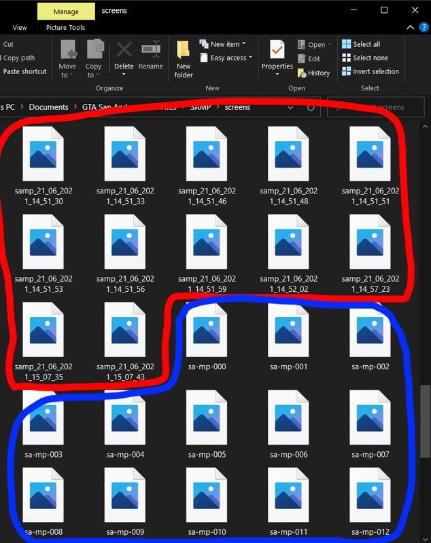431x543 pixels.
Task: Select the sa-mp-001 image file
Action: pos(288,337)
